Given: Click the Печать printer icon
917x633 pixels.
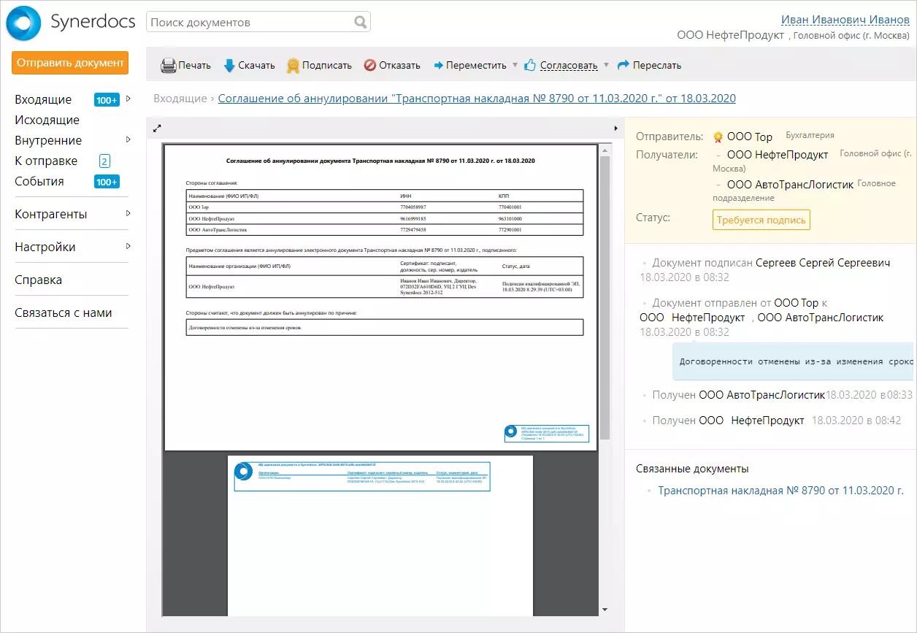Looking at the screenshot, I should click(168, 65).
